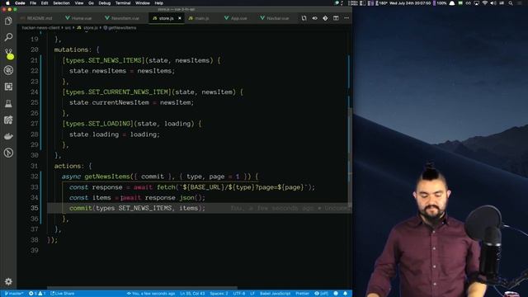Viewport: 528px width, 297px height.
Task: Change the Spaces: 2 indentation setting
Action: pyautogui.click(x=219, y=294)
